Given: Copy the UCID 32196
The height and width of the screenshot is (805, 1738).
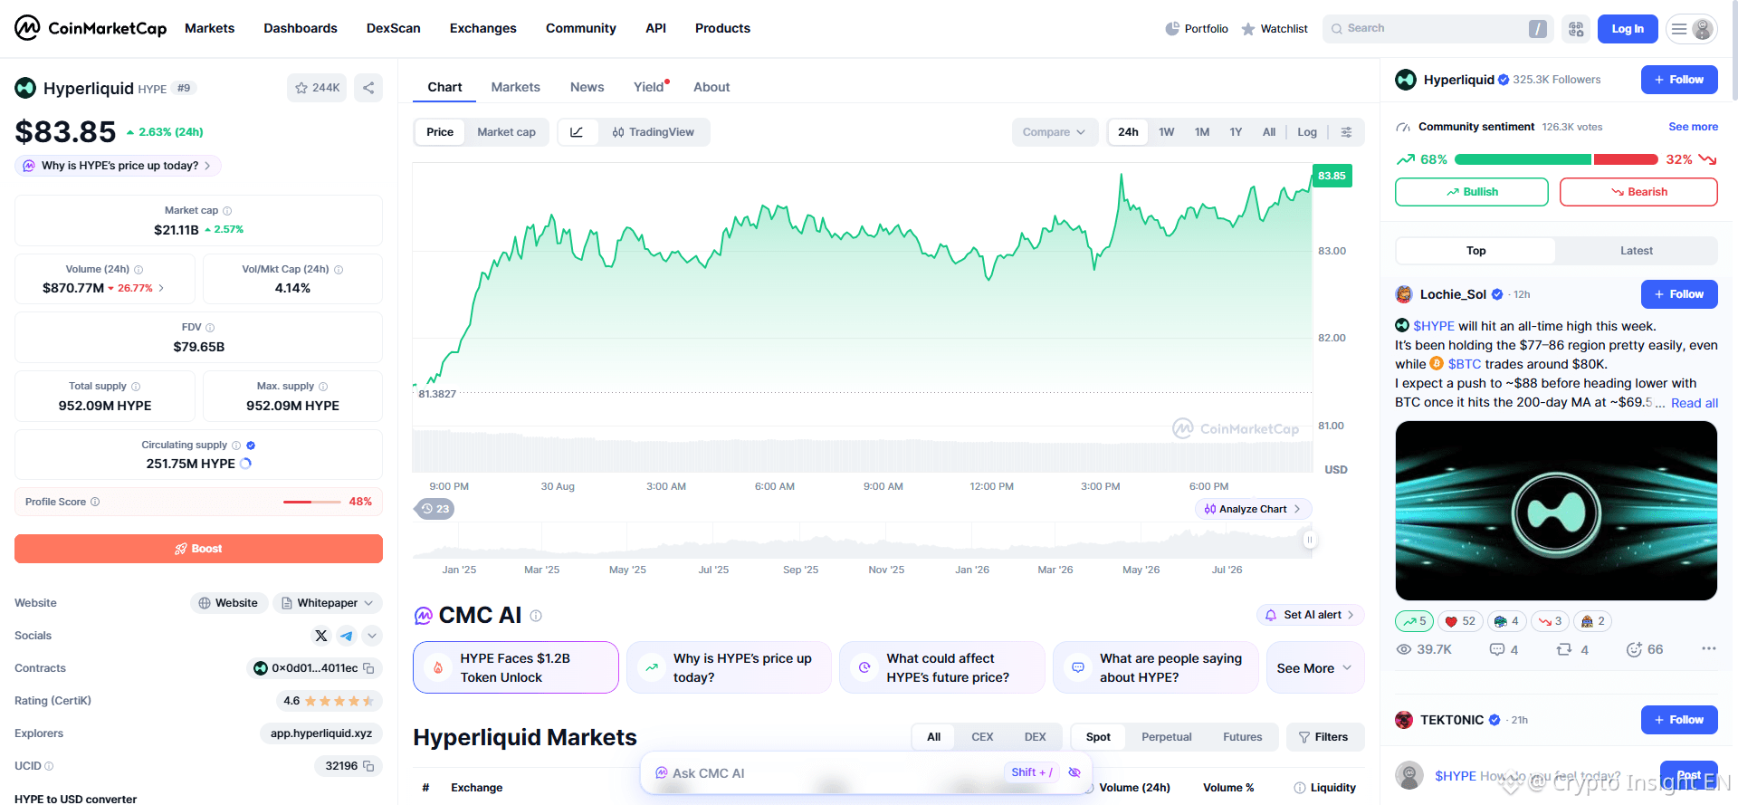Looking at the screenshot, I should 368,766.
